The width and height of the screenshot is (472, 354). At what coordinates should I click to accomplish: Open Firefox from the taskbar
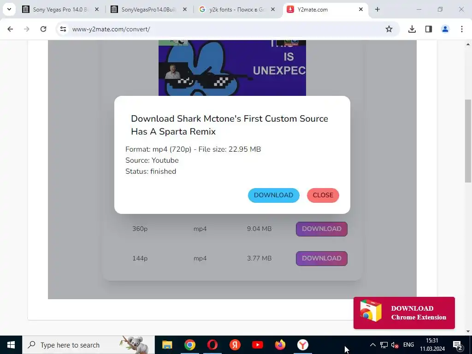(x=280, y=345)
